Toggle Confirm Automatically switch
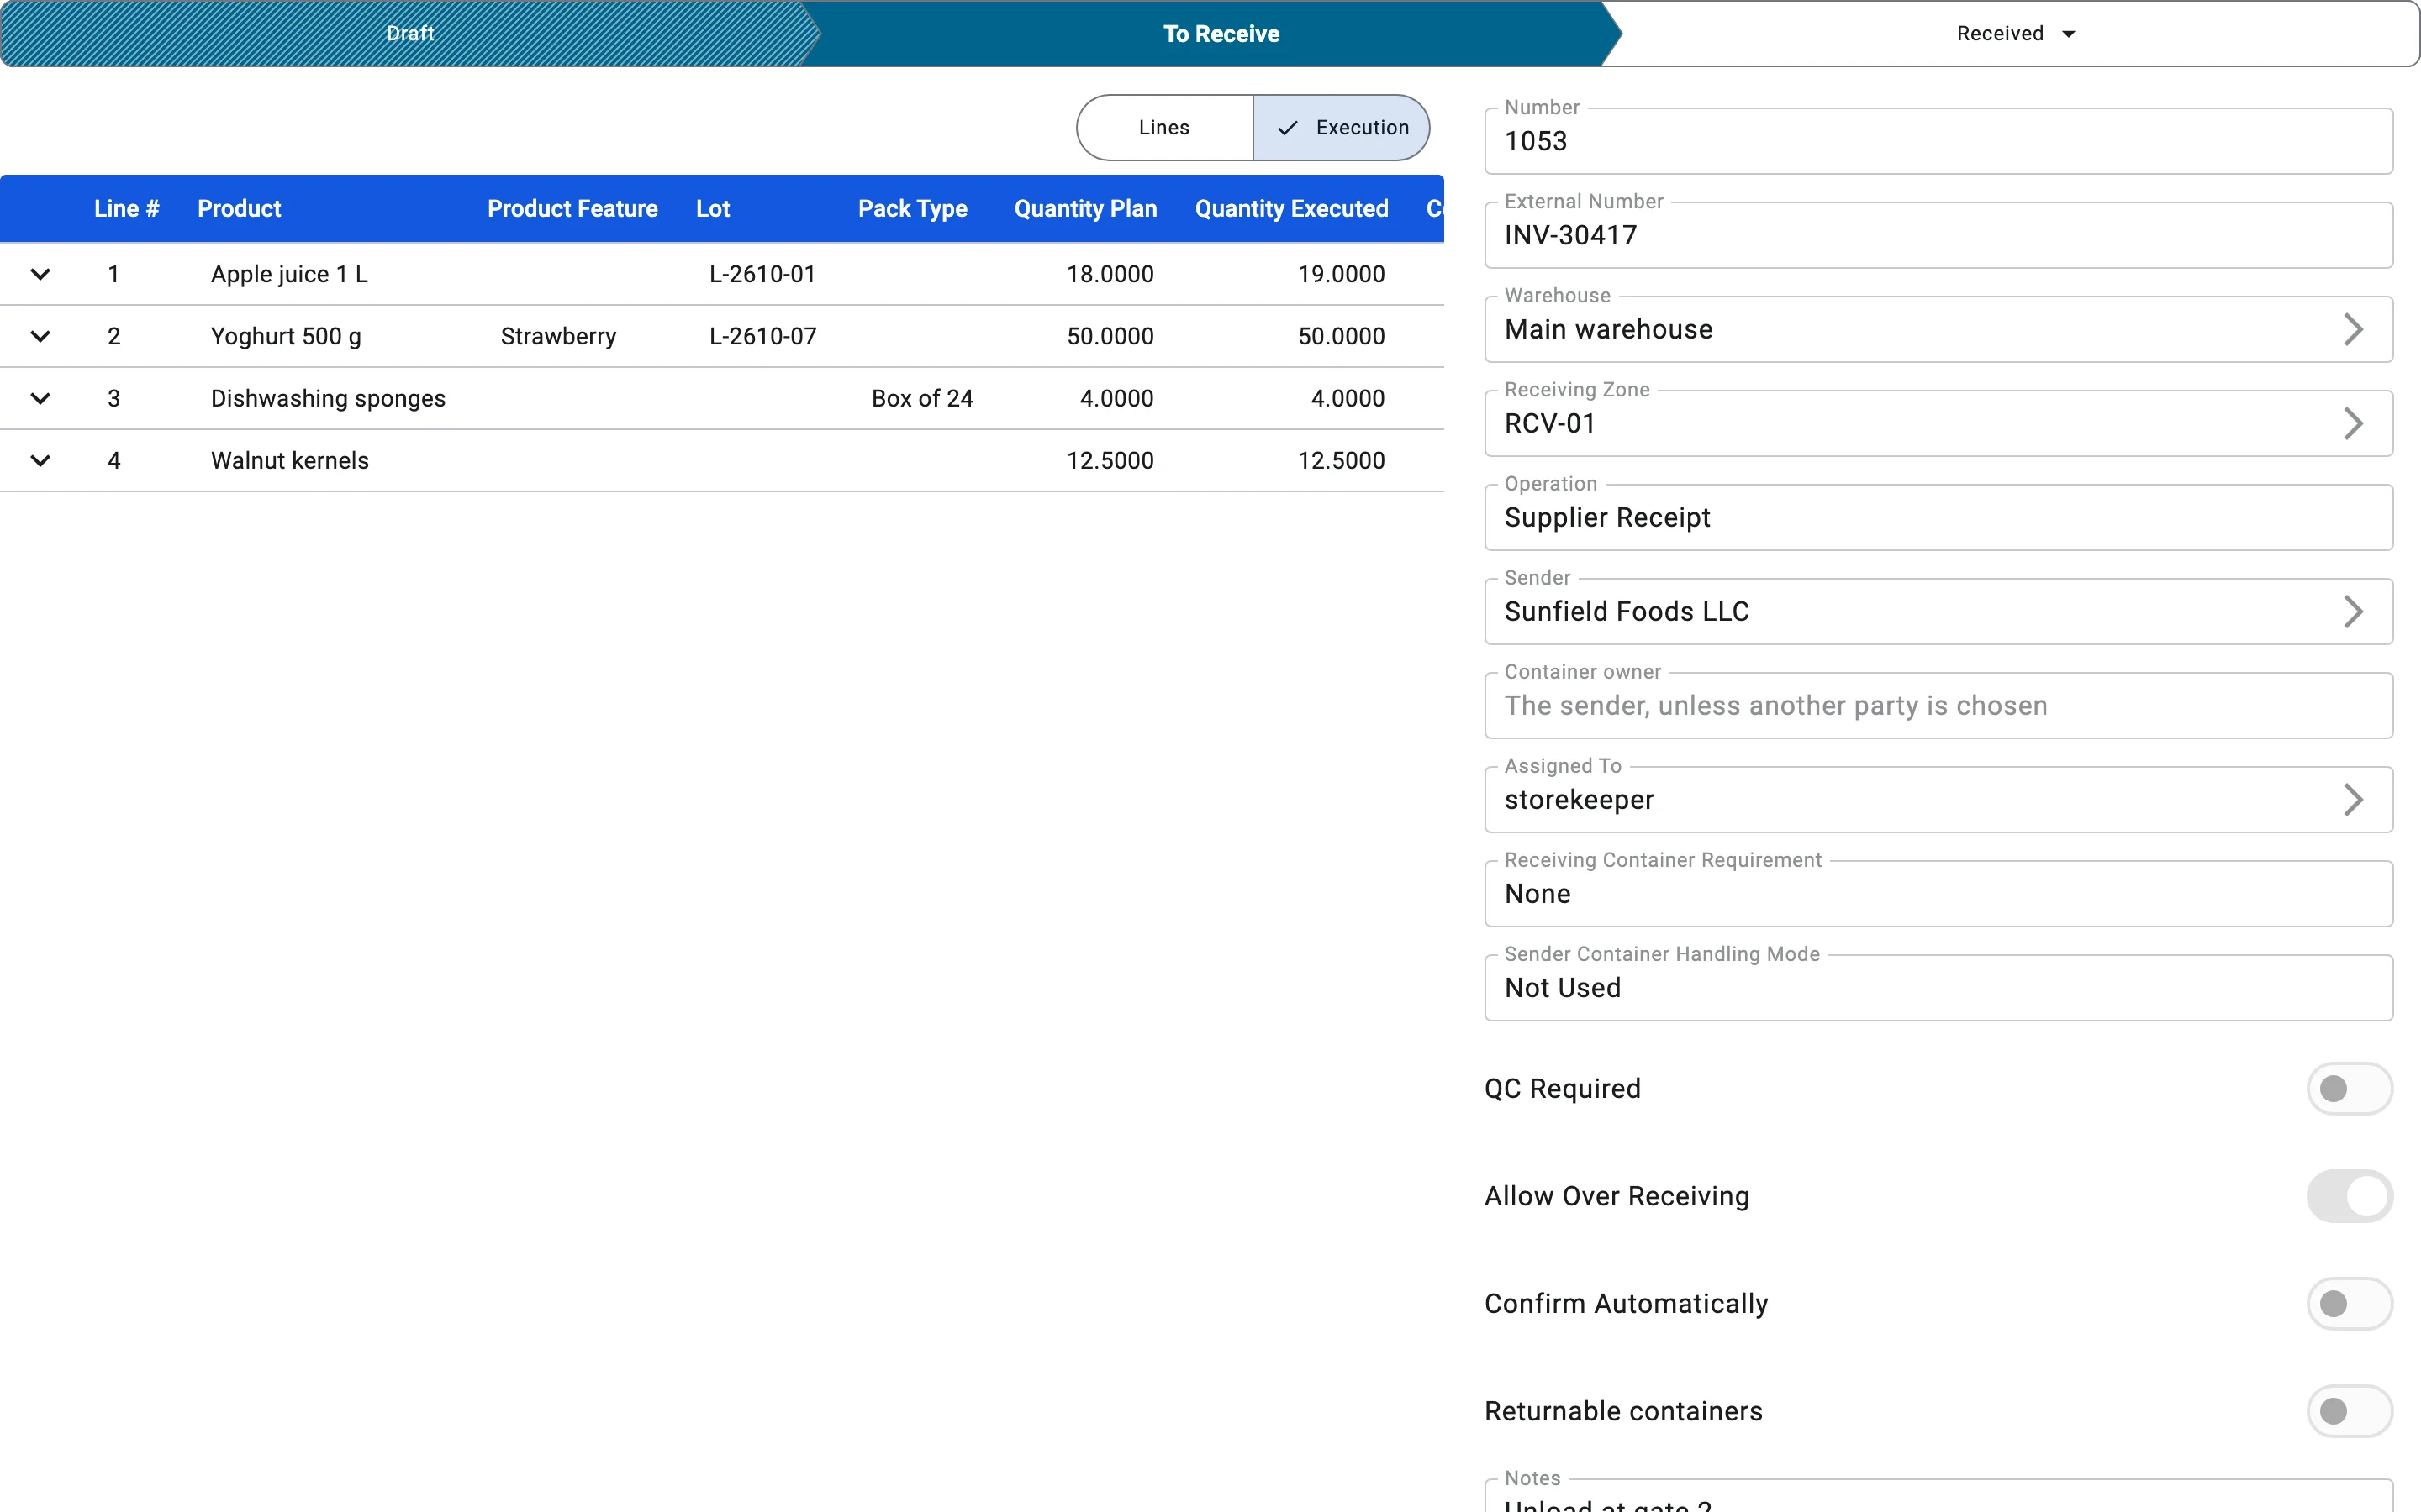 point(2349,1303)
